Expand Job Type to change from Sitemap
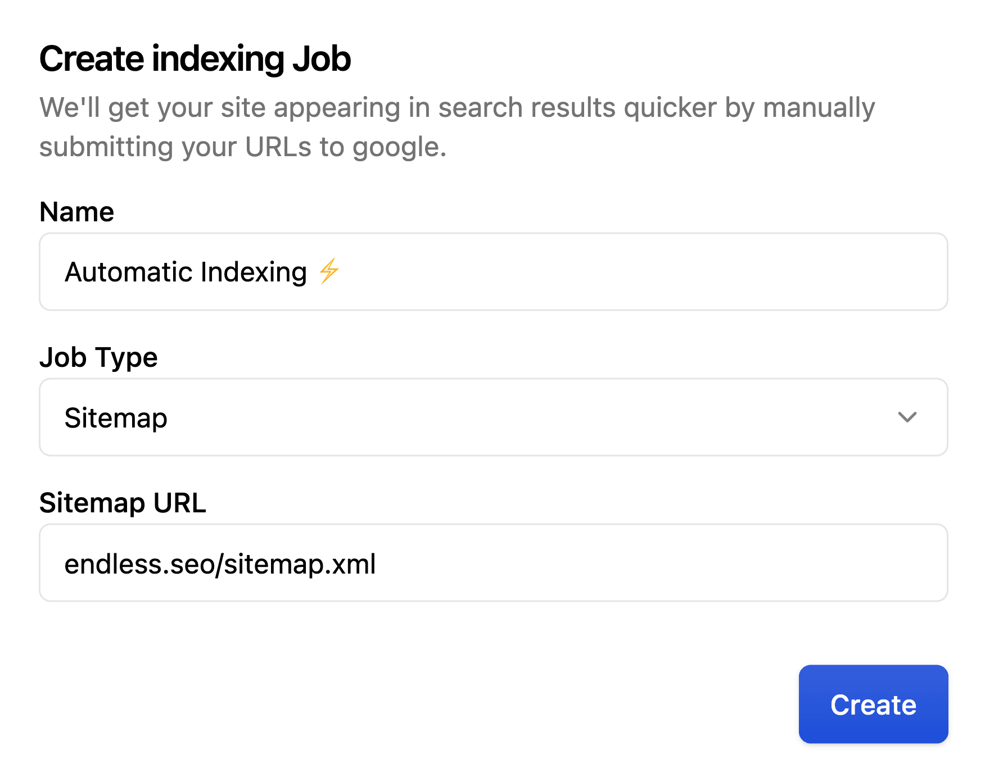 point(493,417)
